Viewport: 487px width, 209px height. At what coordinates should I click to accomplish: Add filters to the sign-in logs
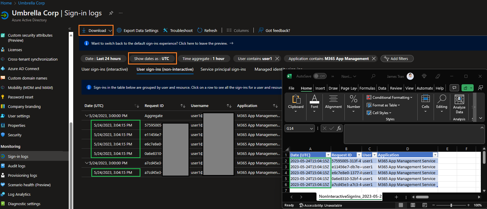point(397,59)
